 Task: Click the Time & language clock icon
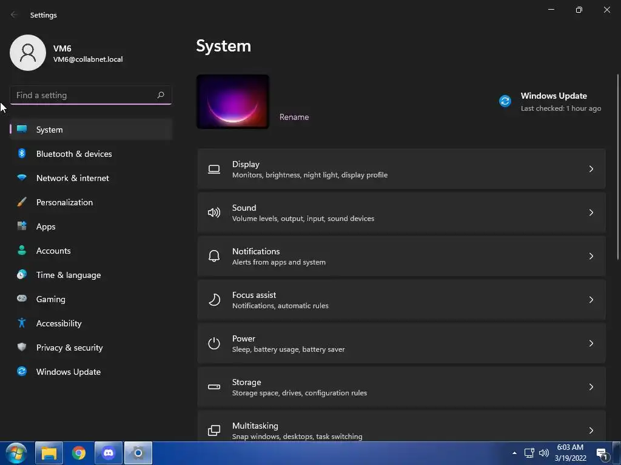[x=22, y=274]
